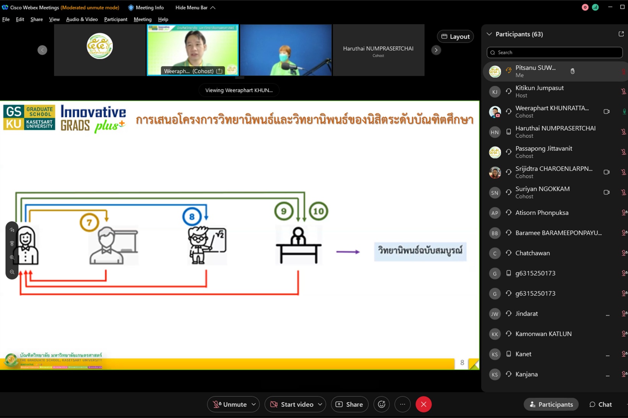Pop out the Participants panel
Image resolution: width=628 pixels, height=418 pixels.
click(621, 34)
